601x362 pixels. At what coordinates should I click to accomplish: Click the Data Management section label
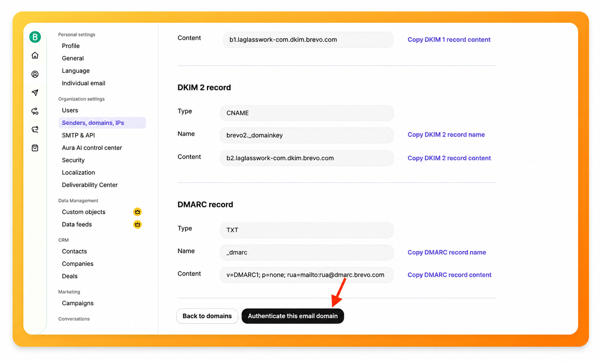[x=78, y=201]
